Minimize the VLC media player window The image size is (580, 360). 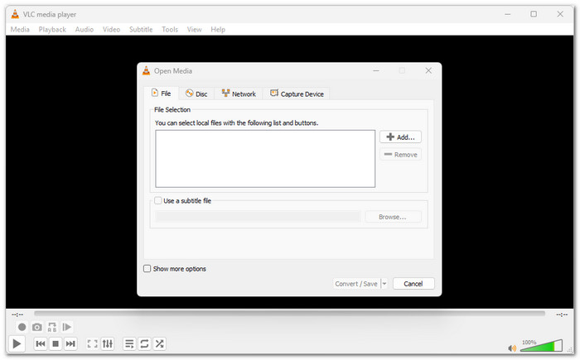[507, 14]
